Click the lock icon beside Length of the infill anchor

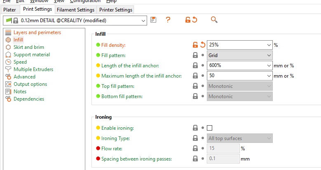pyautogui.click(x=195, y=65)
